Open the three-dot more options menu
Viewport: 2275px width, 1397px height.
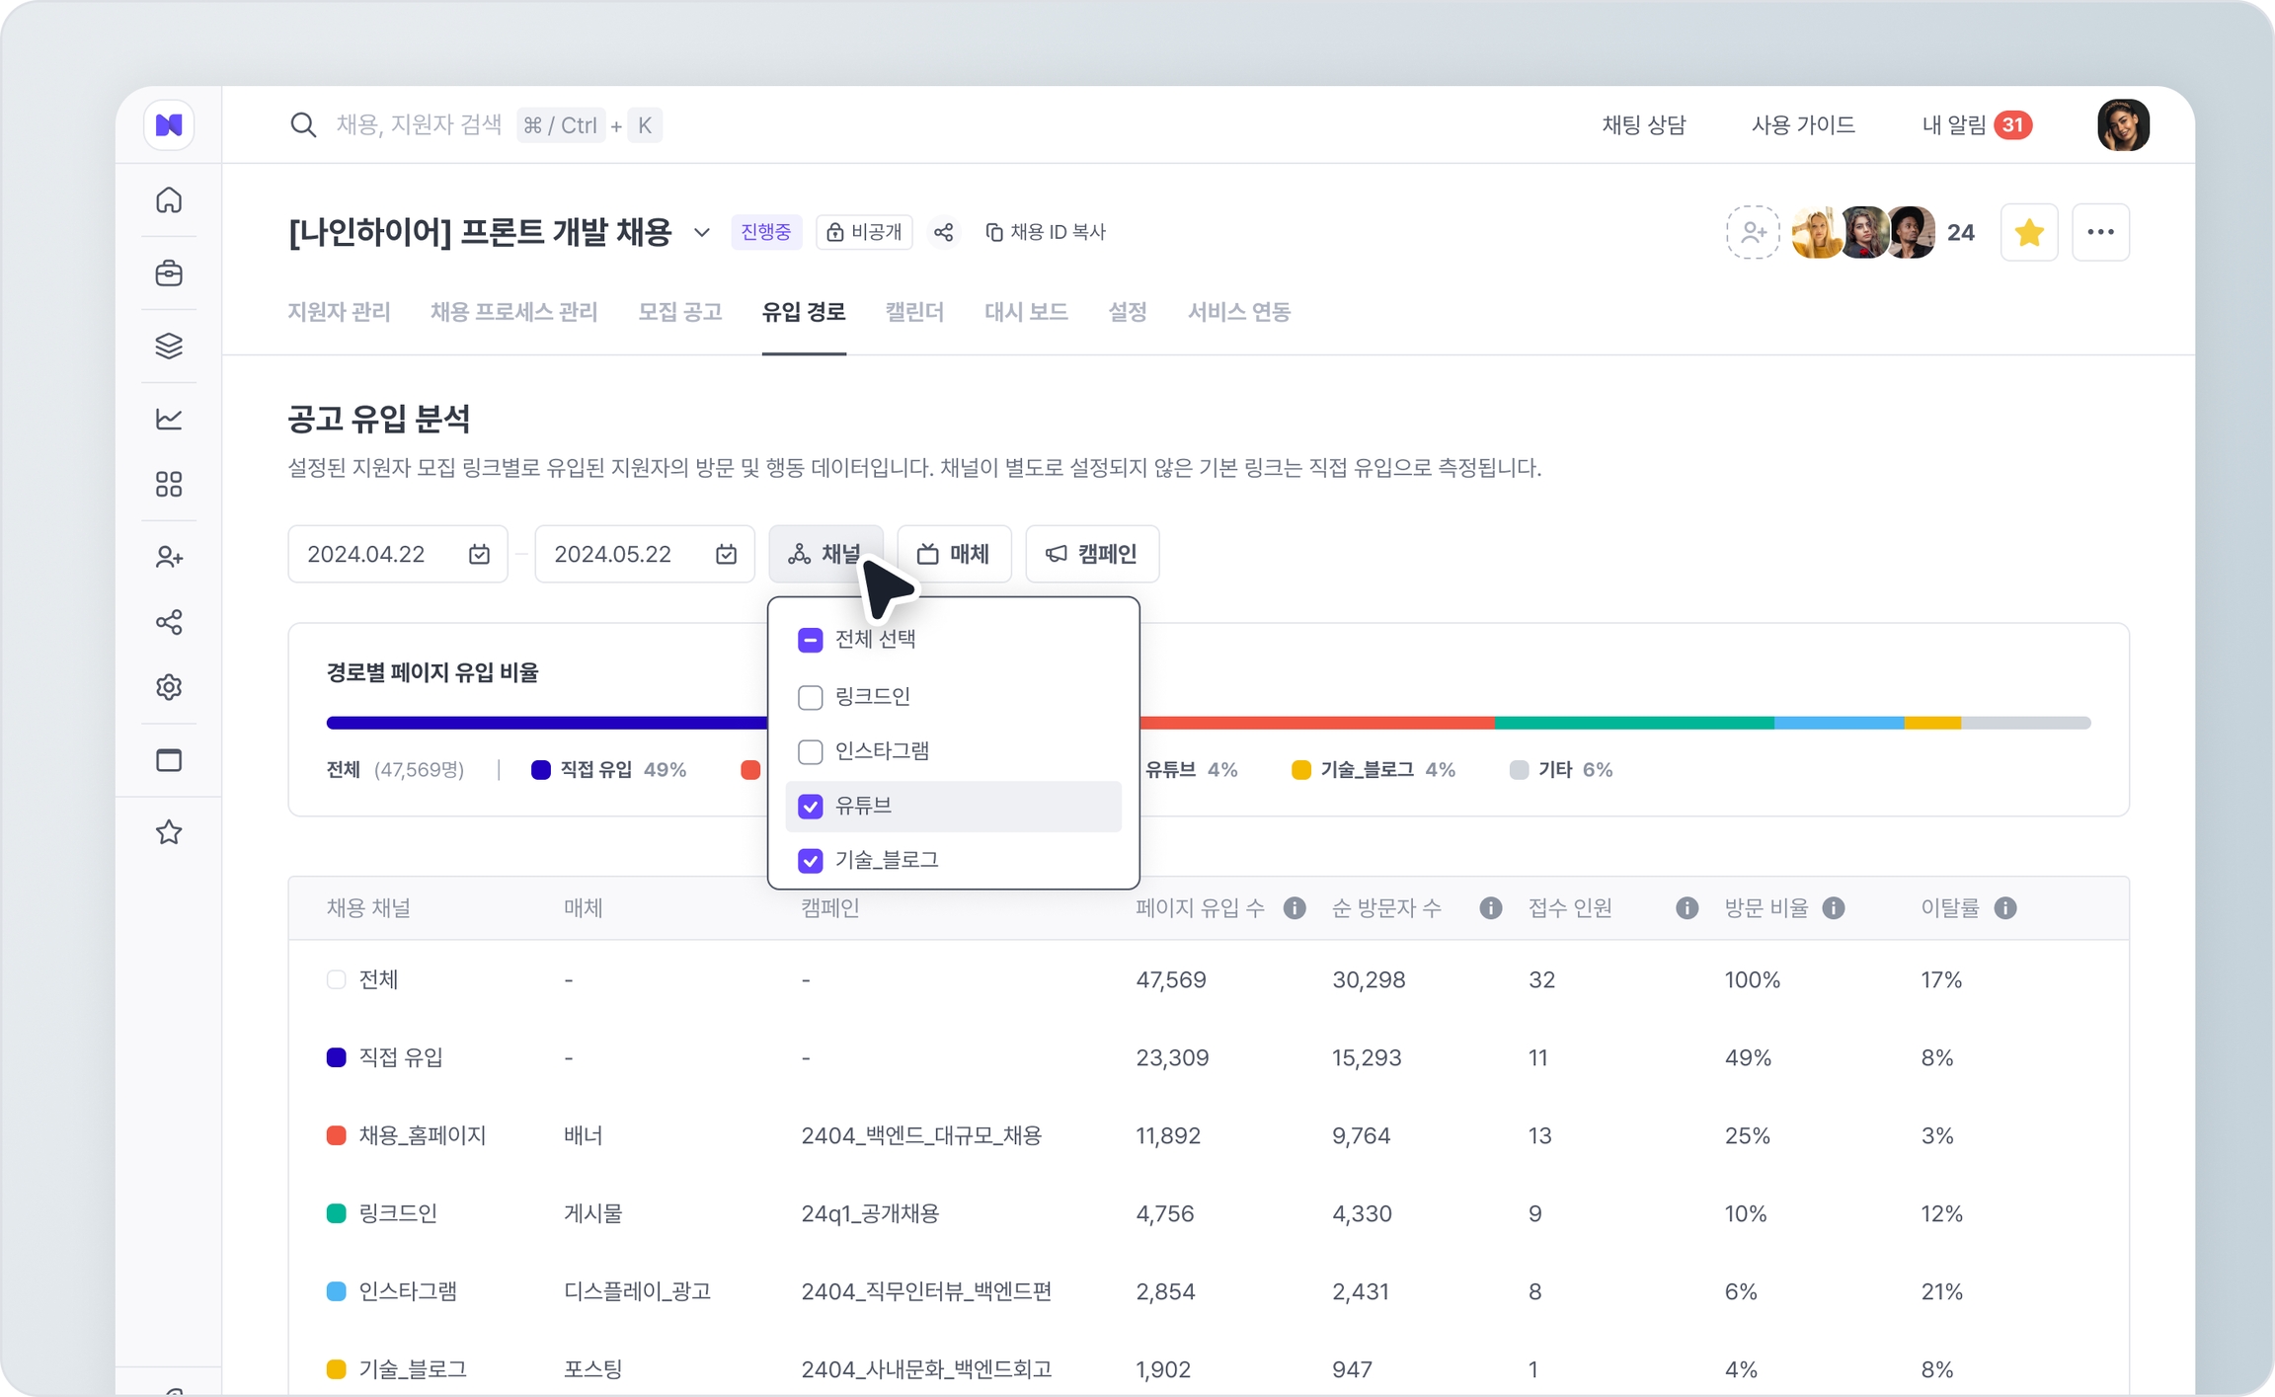pos(2100,233)
